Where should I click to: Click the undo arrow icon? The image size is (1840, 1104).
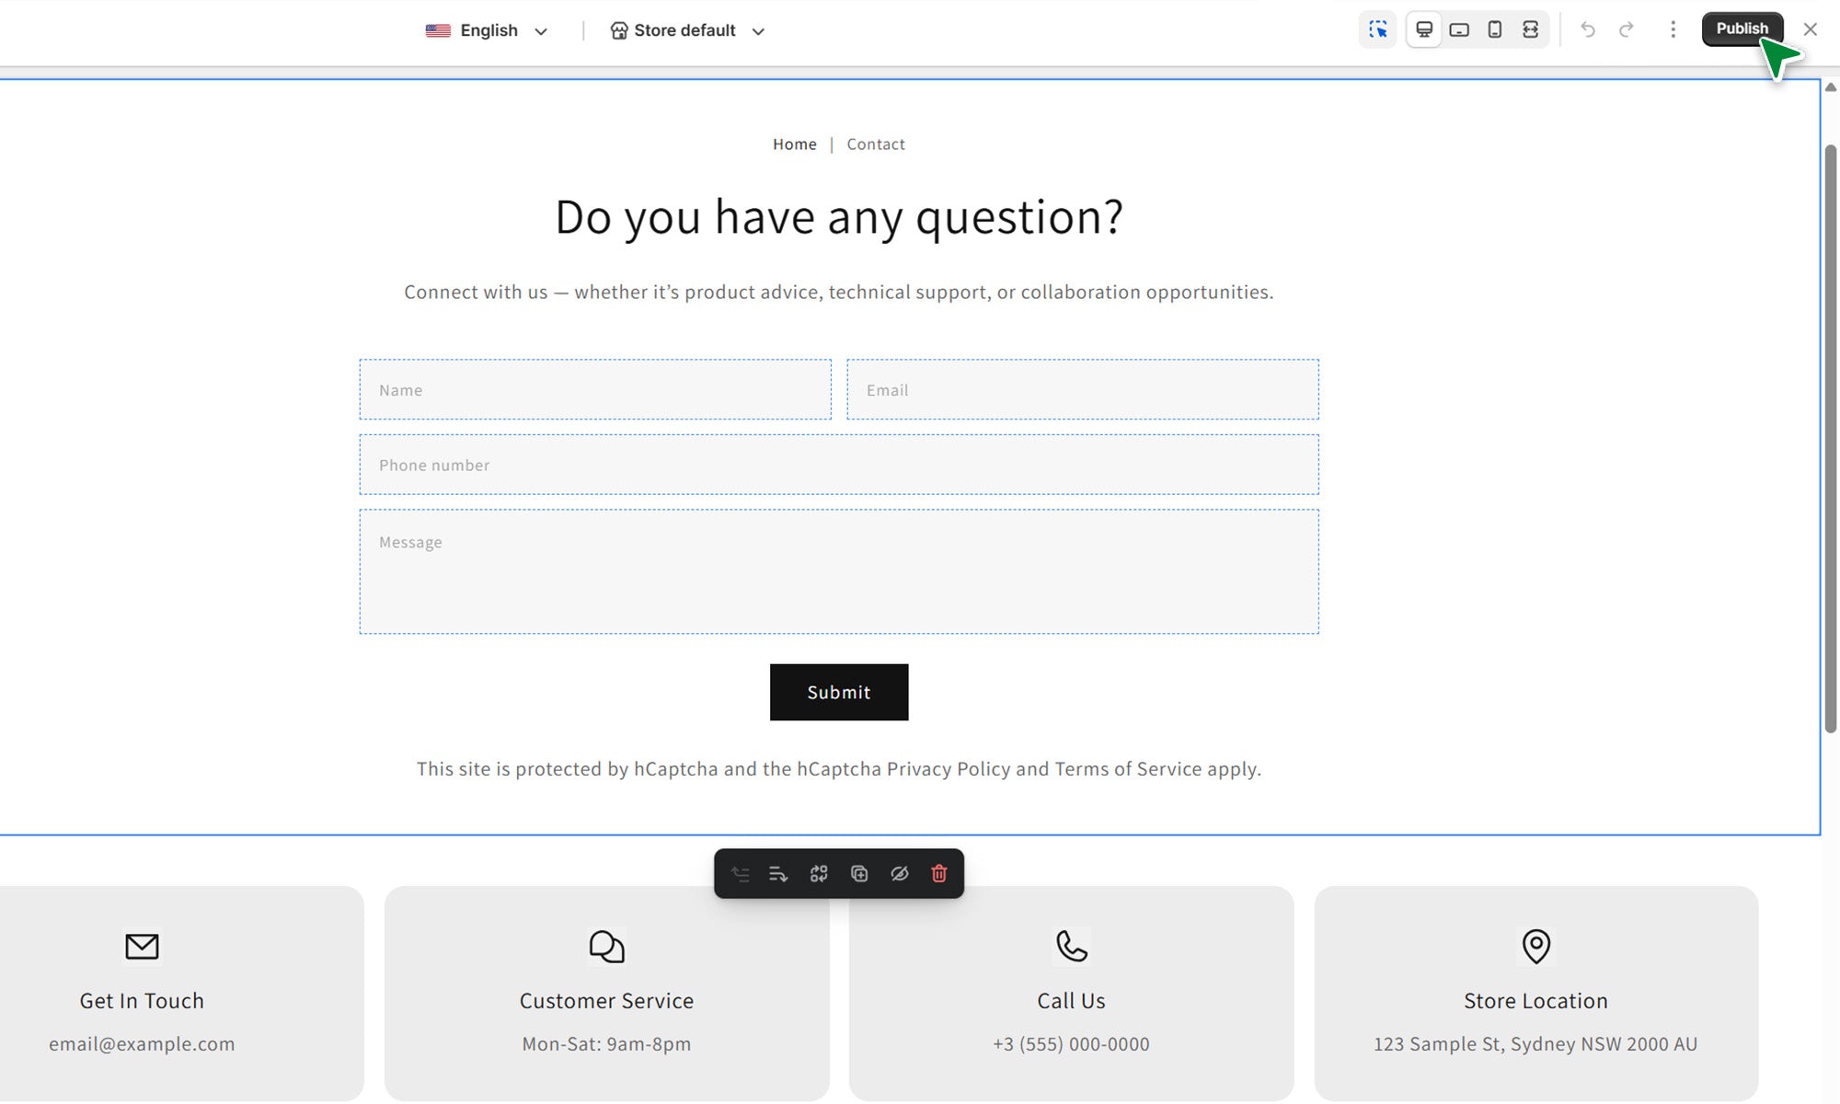[x=1588, y=29]
